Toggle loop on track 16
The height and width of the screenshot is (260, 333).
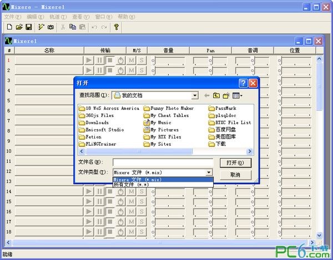pyautogui.click(x=120, y=212)
